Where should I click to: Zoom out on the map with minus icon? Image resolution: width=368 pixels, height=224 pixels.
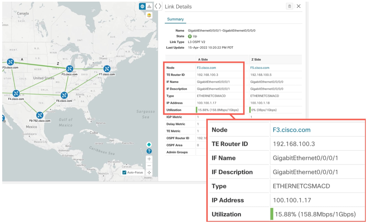[x=149, y=165]
